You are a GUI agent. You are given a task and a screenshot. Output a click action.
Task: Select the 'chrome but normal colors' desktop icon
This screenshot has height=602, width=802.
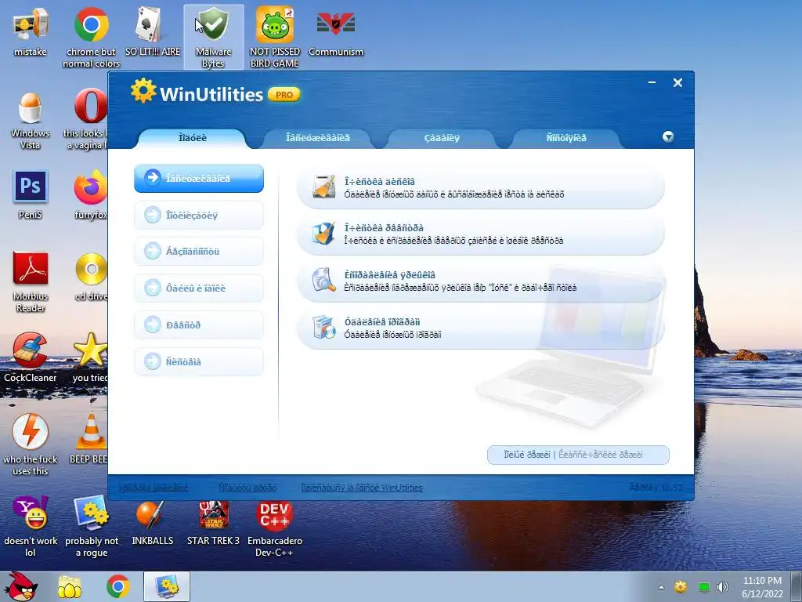click(91, 38)
